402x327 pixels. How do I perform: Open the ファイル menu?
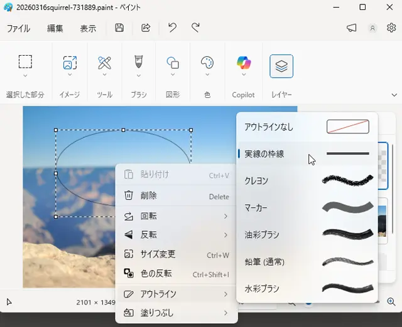(x=18, y=28)
